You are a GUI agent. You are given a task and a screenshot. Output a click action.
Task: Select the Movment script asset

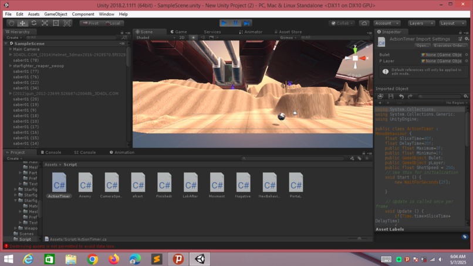(x=217, y=185)
